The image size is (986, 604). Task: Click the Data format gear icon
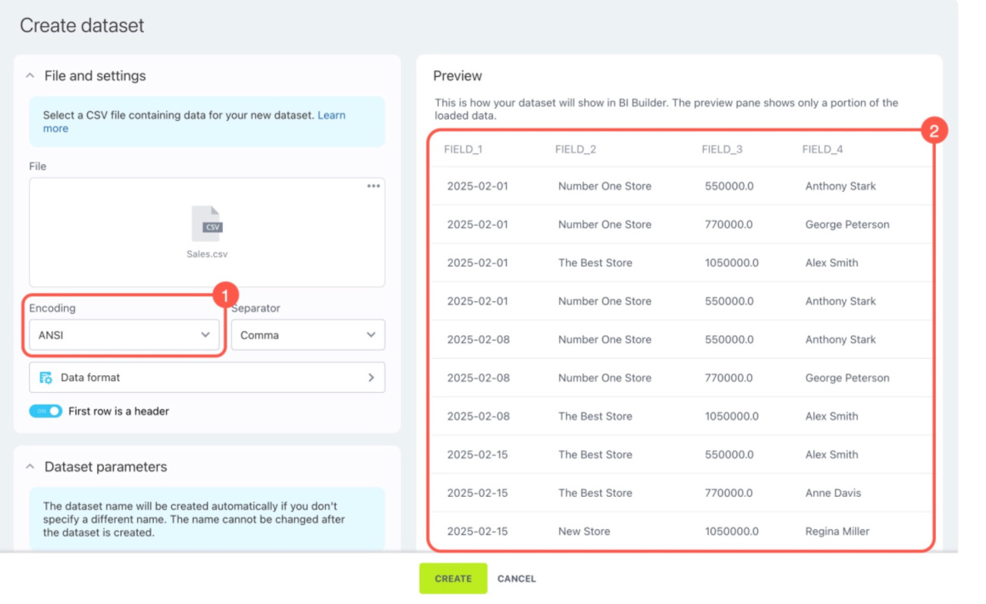[46, 377]
